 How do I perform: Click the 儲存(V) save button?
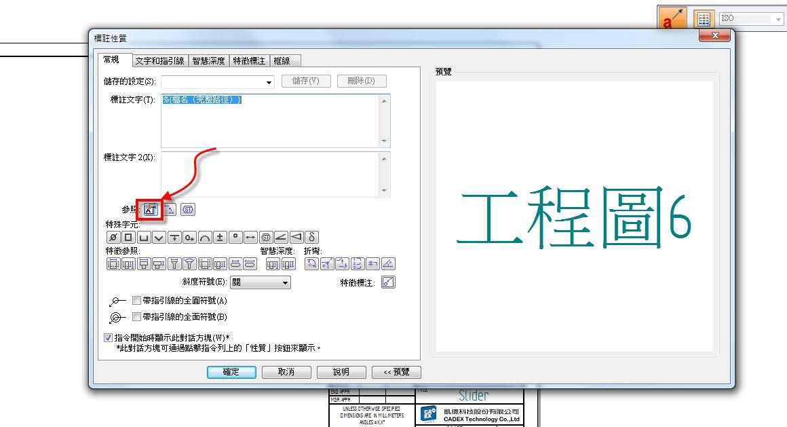click(306, 81)
